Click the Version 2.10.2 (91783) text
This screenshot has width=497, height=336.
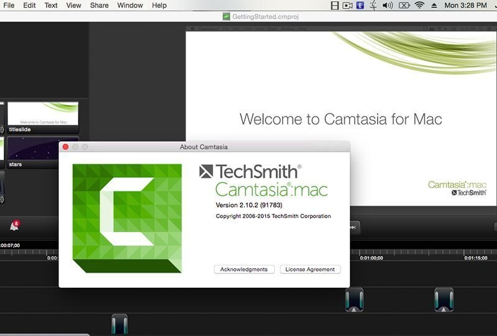(249, 205)
